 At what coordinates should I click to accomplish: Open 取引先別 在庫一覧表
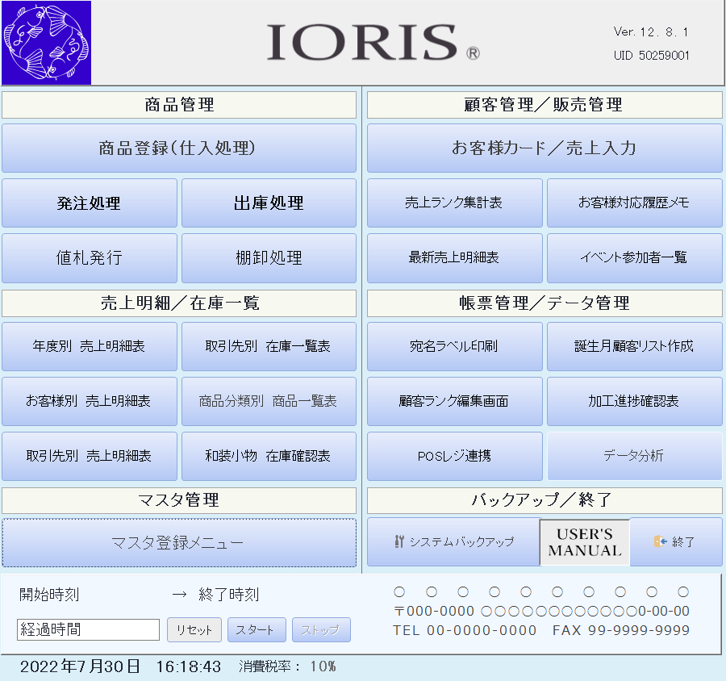[x=269, y=346]
